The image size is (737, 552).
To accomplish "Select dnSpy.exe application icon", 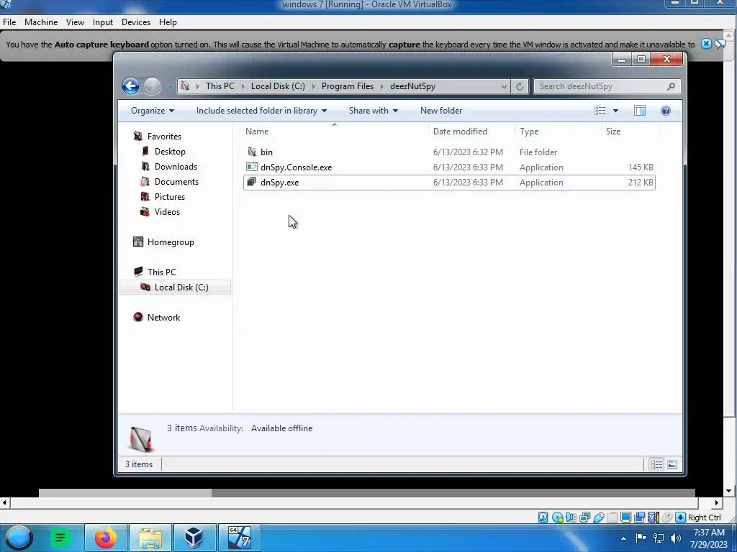I will click(x=252, y=182).
